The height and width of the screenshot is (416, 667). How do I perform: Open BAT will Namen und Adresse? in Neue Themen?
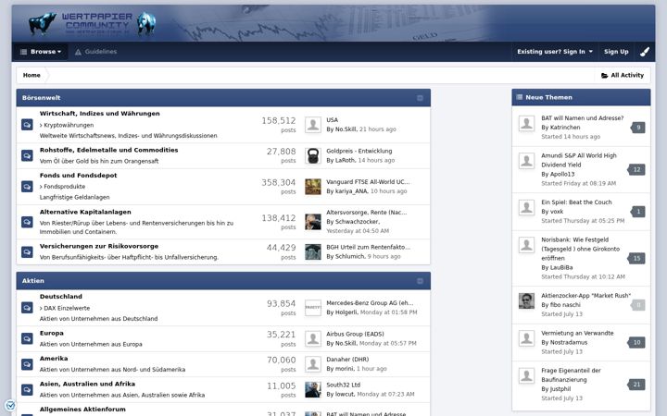583,118
